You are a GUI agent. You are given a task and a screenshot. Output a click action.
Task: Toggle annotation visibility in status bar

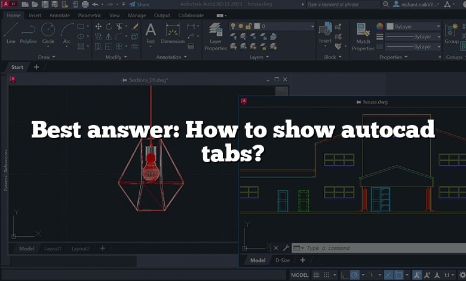[x=417, y=275]
